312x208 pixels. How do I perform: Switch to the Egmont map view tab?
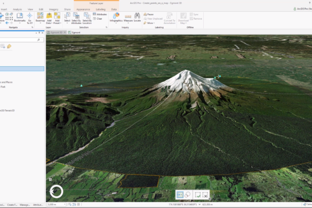tap(74, 33)
